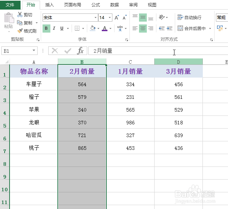Click the text orientation icon
The width and height of the screenshot is (228, 209).
162,17
